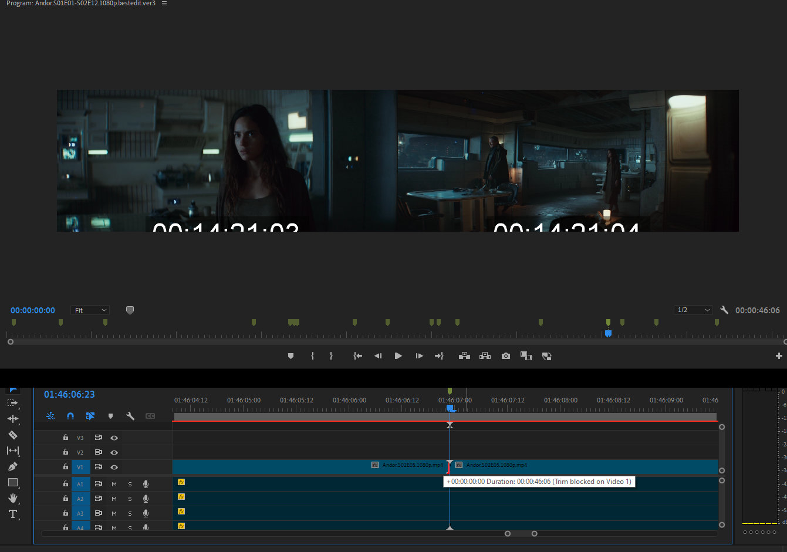Open Timeline Display Settings wrench
The width and height of the screenshot is (787, 552).
click(130, 416)
